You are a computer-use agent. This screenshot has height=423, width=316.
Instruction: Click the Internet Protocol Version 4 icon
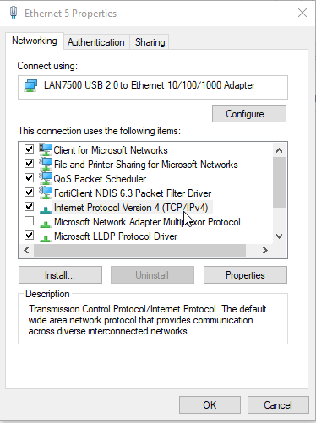tap(46, 209)
